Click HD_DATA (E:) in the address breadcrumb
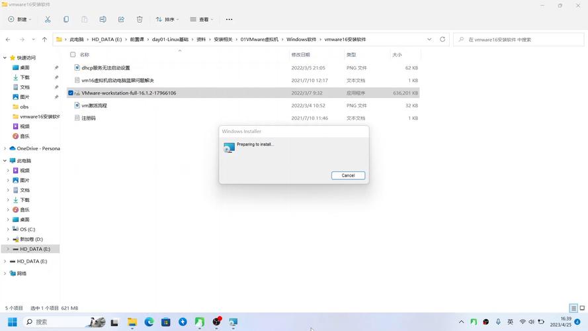The image size is (588, 331). pyautogui.click(x=106, y=40)
